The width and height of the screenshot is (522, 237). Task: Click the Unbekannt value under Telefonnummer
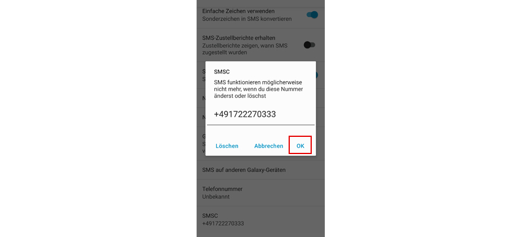(x=216, y=197)
